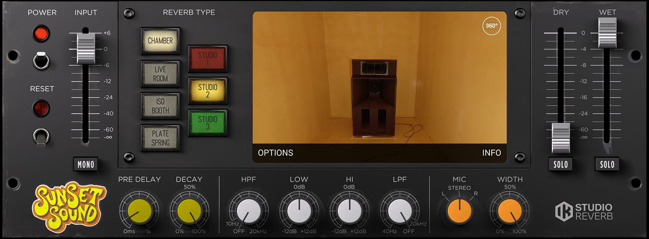649x239 pixels.
Task: Click the IK Studio Reverb logo
Action: pos(584,212)
